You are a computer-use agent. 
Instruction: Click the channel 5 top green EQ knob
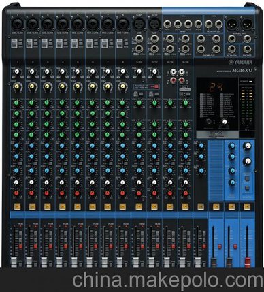pos(77,103)
